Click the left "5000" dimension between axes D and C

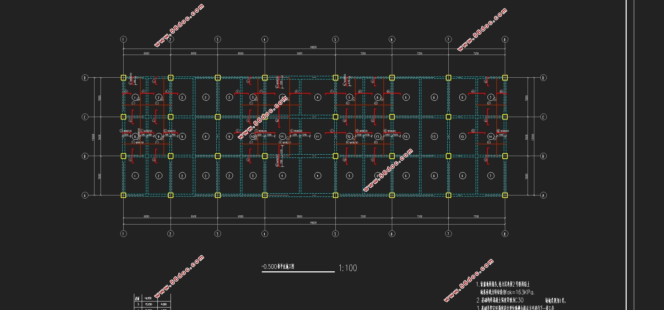tap(100, 98)
